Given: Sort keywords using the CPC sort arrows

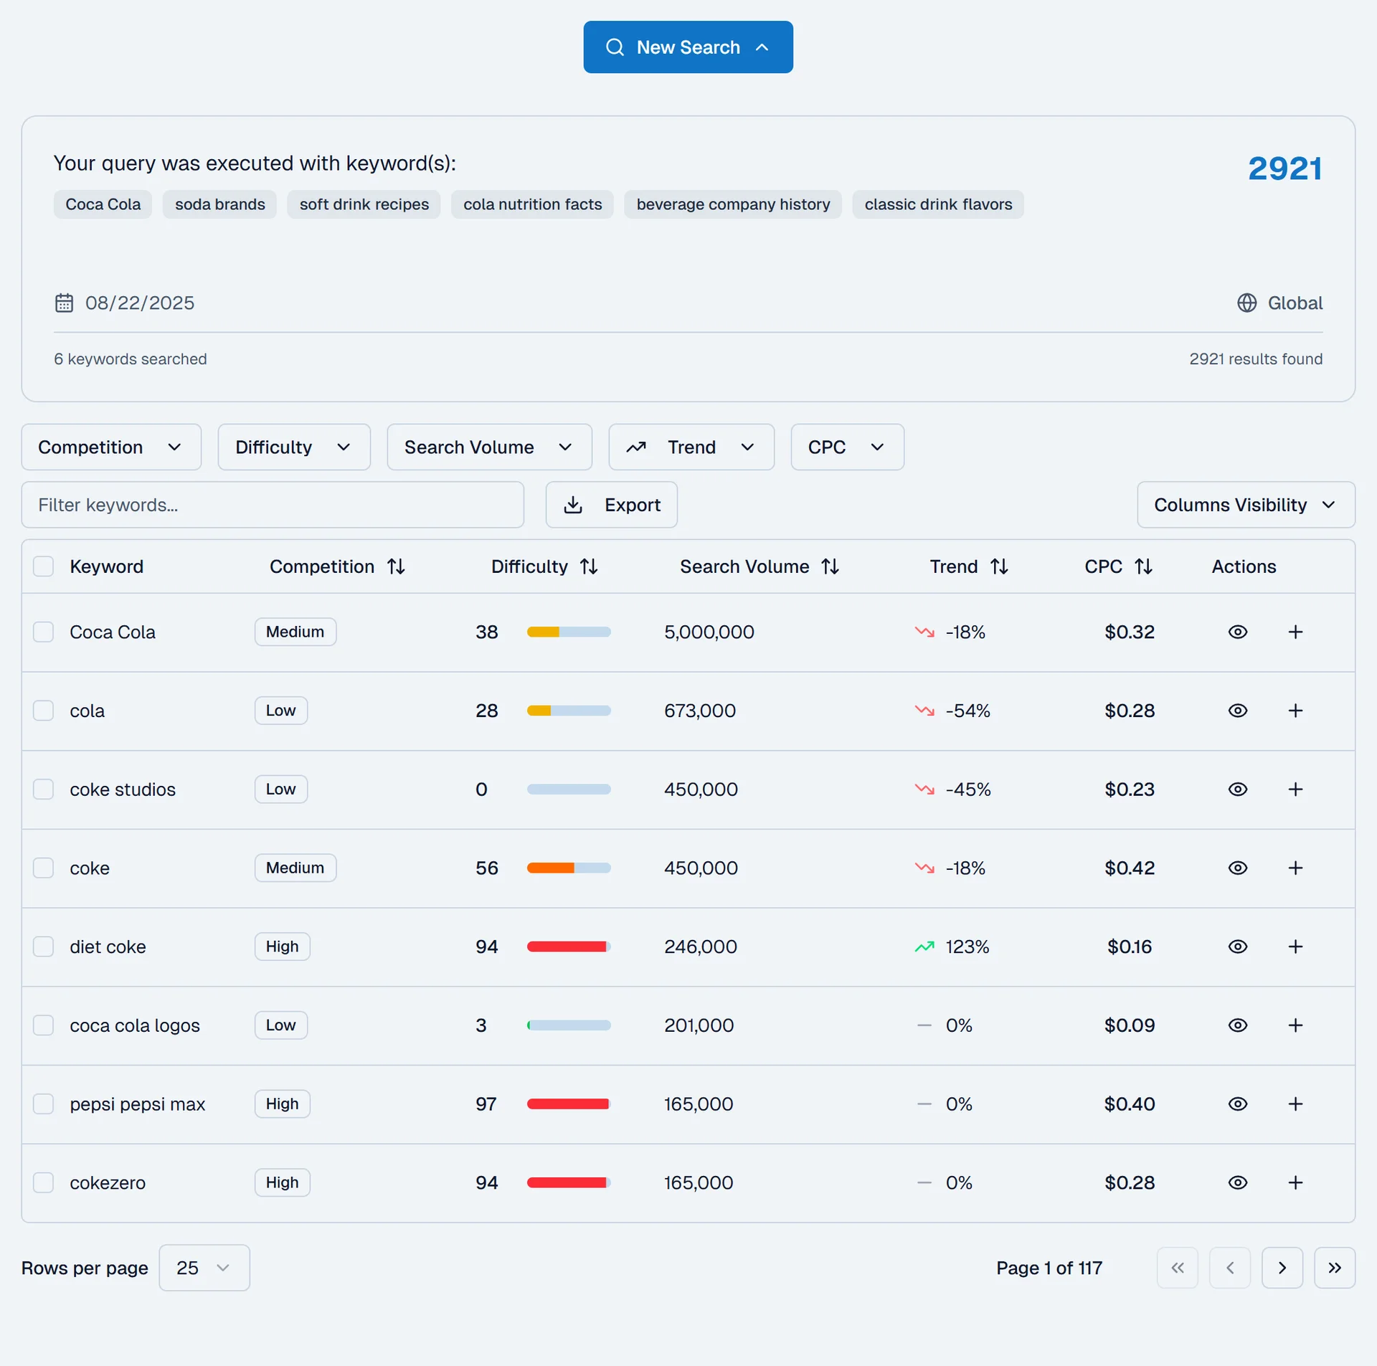Looking at the screenshot, I should [1143, 566].
